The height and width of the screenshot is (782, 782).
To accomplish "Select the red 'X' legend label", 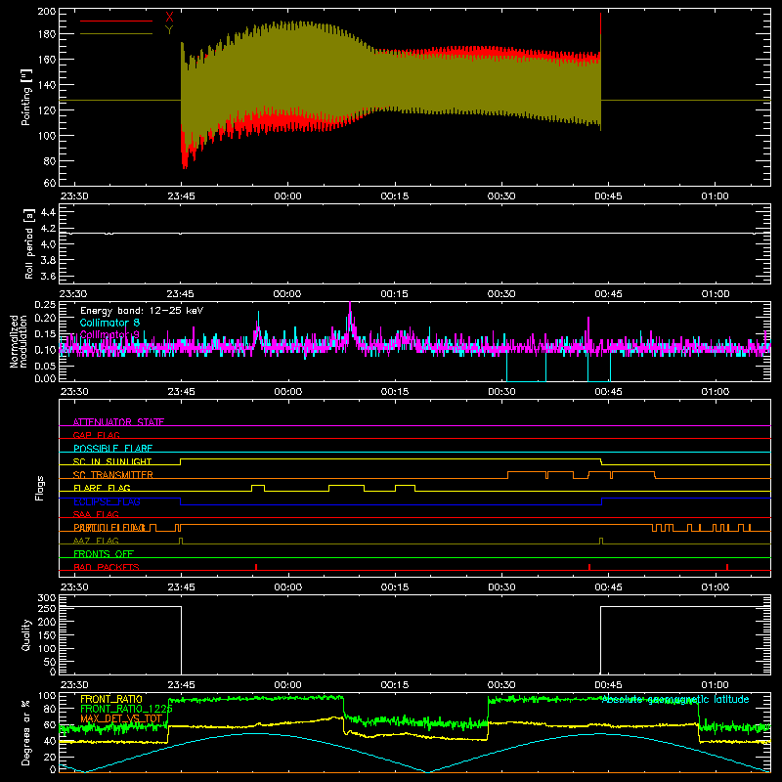I will (169, 18).
